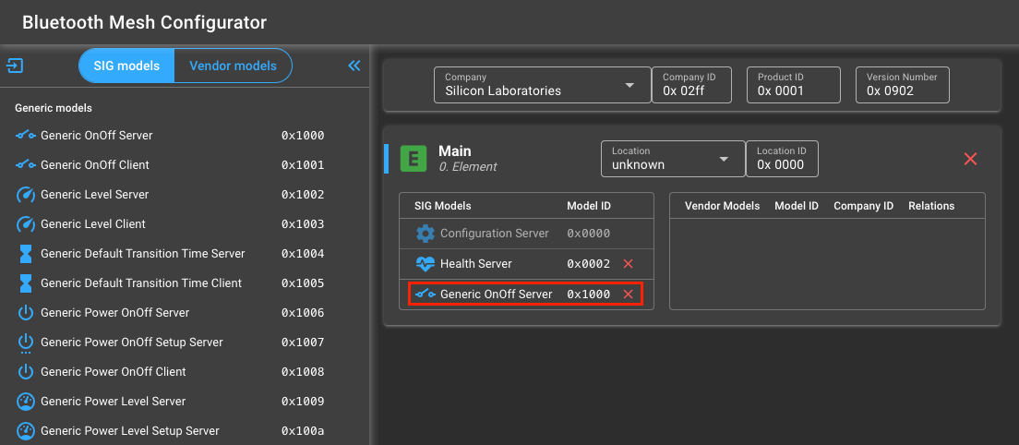Viewport: 1019px width, 445px height.
Task: Click the power icon for Generic Power OnOff Client
Action: click(x=25, y=371)
